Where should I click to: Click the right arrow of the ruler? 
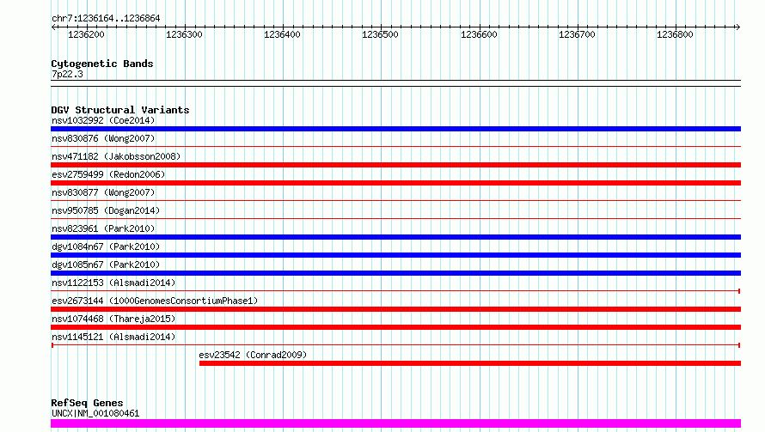737,27
